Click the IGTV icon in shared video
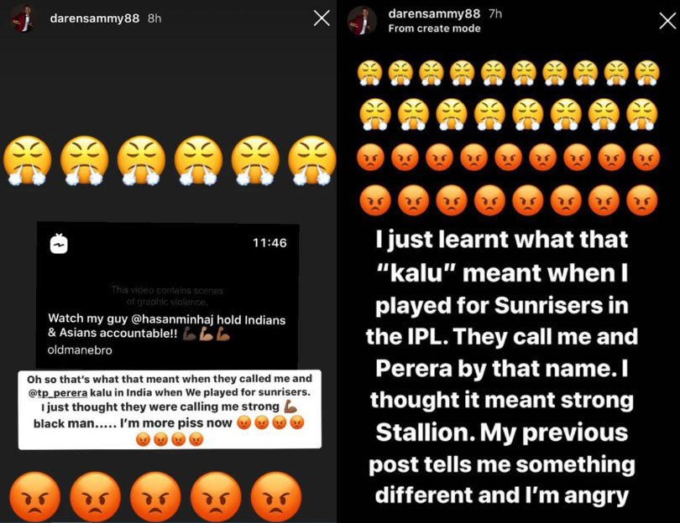This screenshot has width=680, height=523. tap(59, 244)
